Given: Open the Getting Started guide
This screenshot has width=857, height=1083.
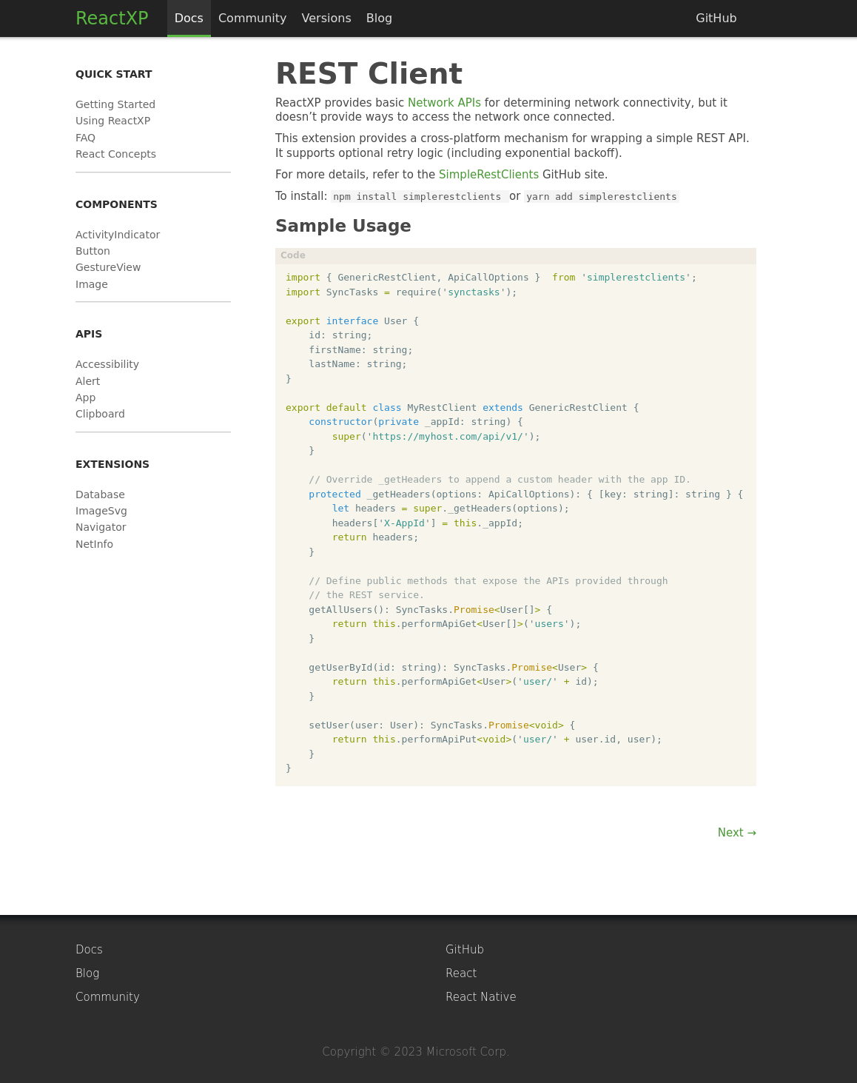Looking at the screenshot, I should tap(115, 104).
